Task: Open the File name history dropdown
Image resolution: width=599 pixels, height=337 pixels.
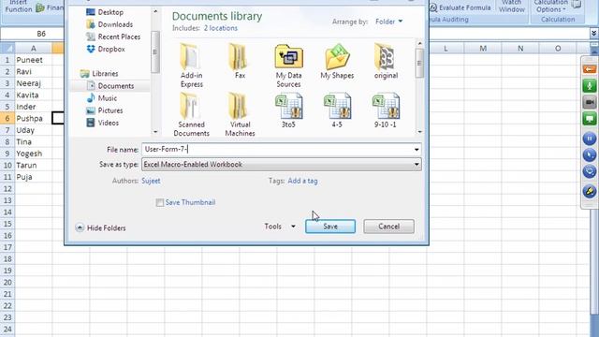Action: pyautogui.click(x=416, y=150)
